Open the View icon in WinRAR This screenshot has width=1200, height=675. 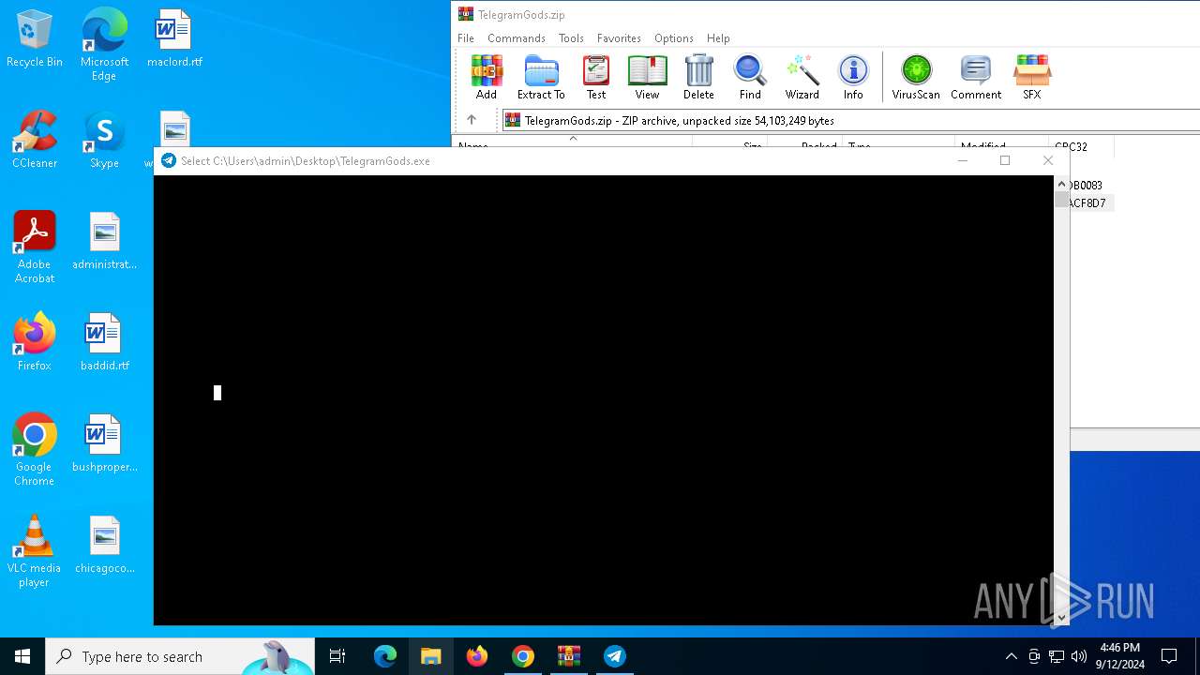647,77
